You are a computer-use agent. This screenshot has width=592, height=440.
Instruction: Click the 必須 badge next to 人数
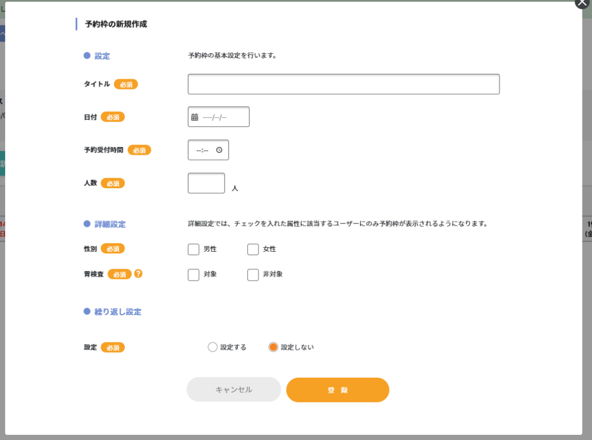point(113,183)
